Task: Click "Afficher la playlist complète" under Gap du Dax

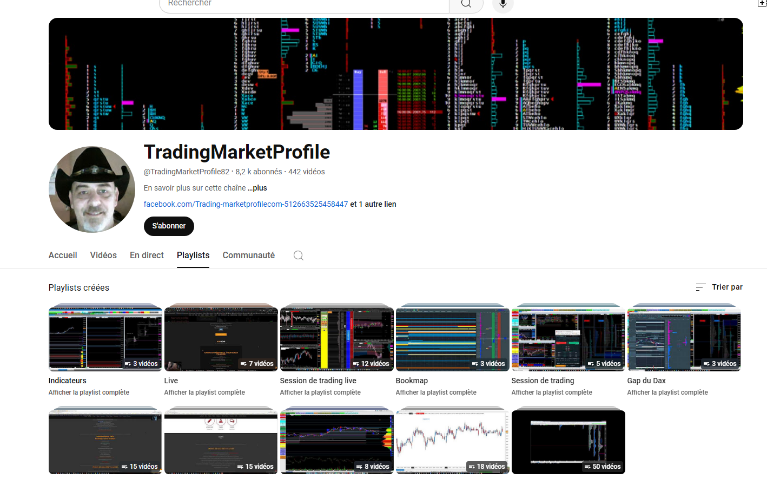Action: (667, 392)
